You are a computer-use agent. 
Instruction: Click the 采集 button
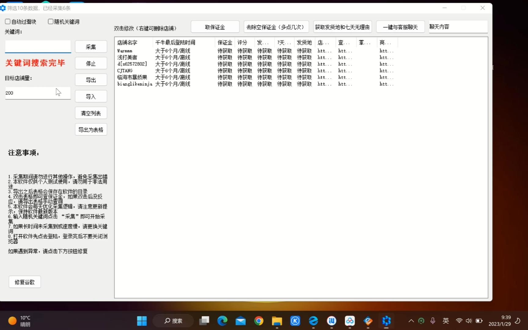[91, 47]
